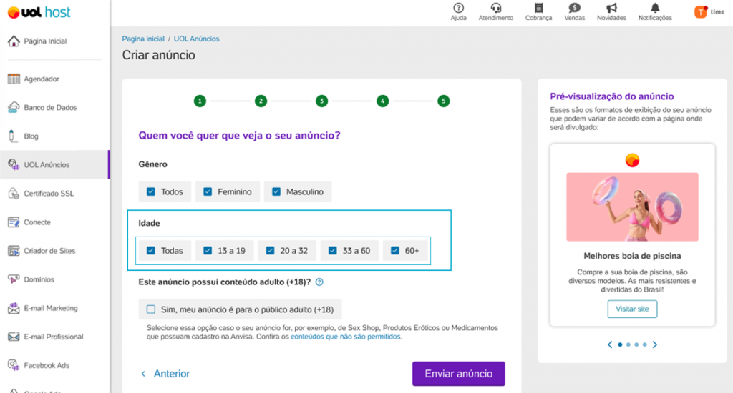This screenshot has width=733, height=393.
Task: Click the Certificado SSL icon
Action: pos(14,193)
